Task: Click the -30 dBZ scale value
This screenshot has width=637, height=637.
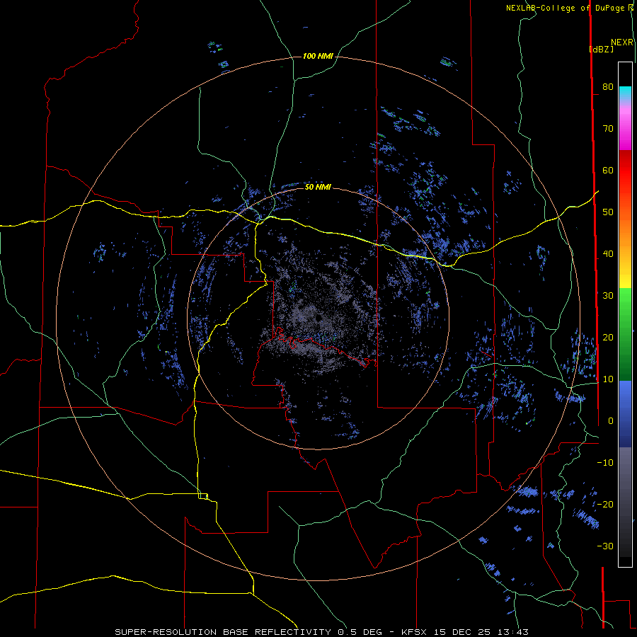Action: 605,546
